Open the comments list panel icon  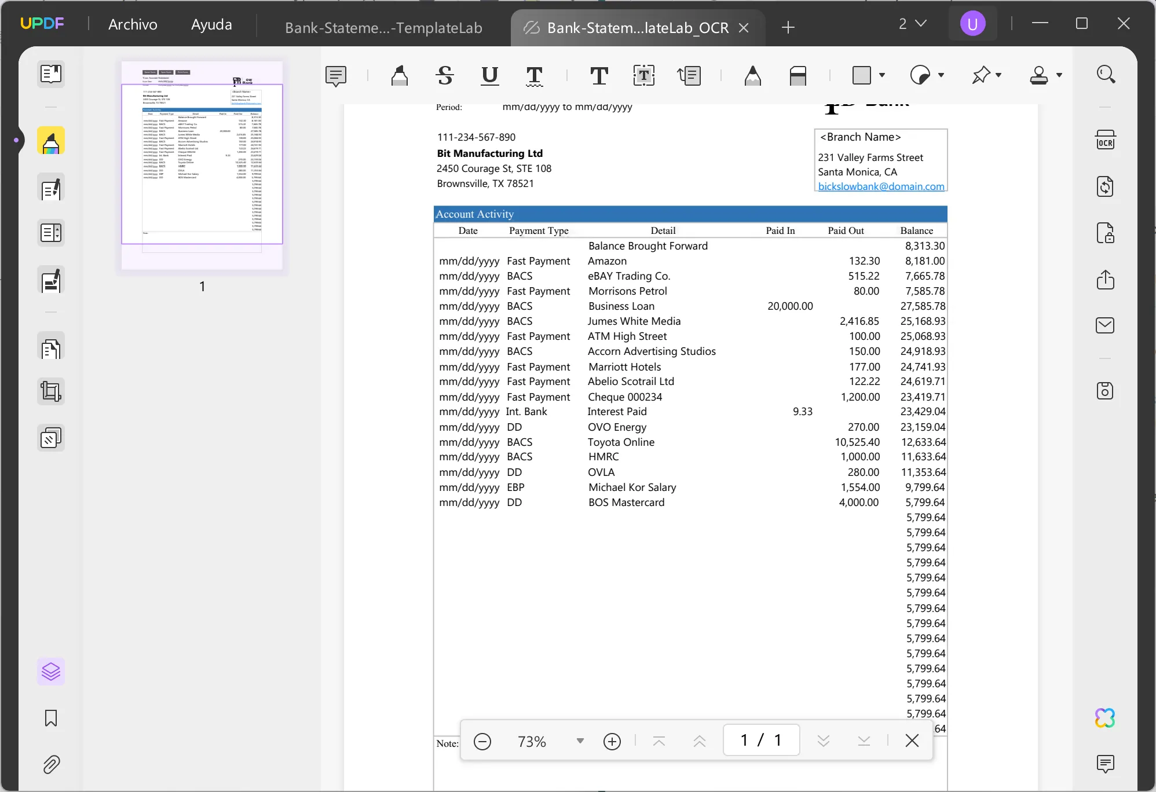(x=1106, y=764)
